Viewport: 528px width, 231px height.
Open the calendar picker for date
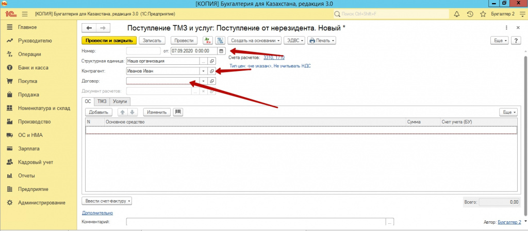221,51
